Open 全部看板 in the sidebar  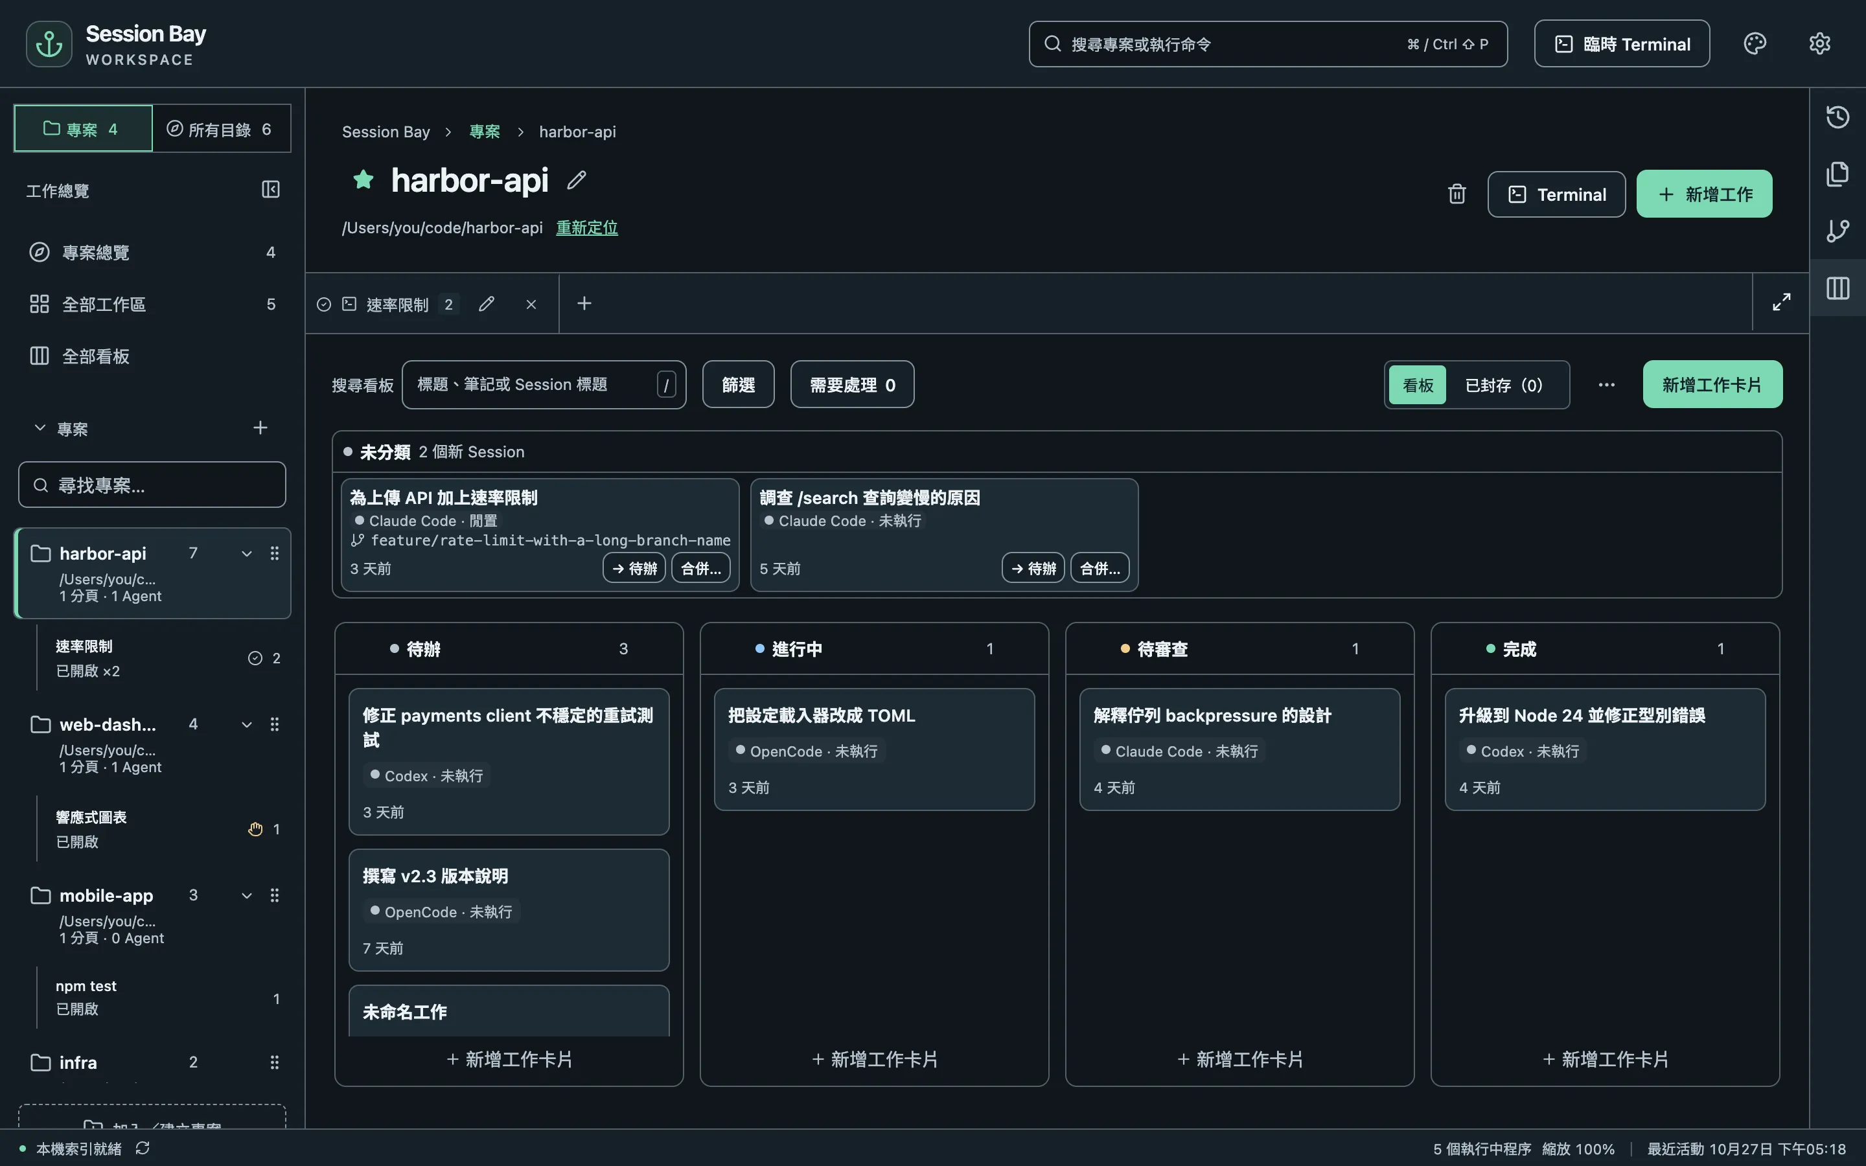[152, 356]
